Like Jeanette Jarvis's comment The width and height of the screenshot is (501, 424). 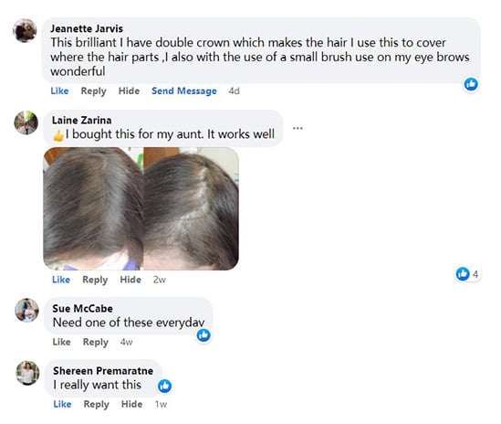pyautogui.click(x=59, y=90)
